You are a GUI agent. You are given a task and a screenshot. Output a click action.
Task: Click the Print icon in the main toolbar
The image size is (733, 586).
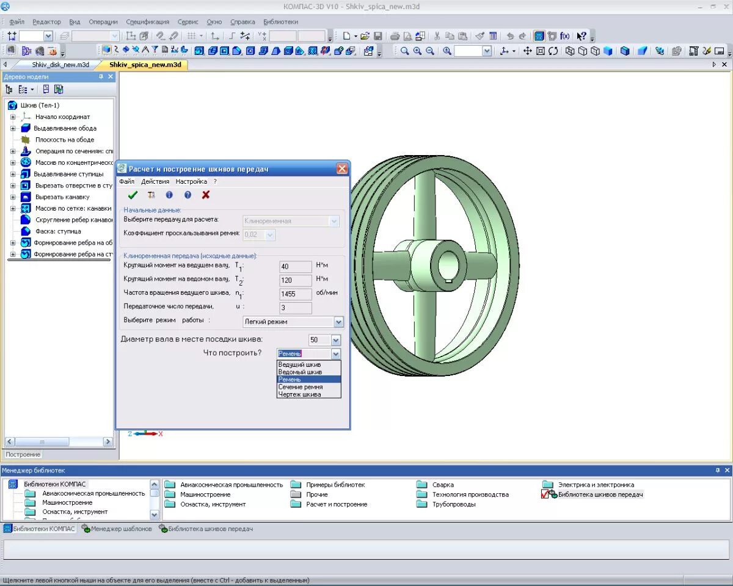point(395,36)
